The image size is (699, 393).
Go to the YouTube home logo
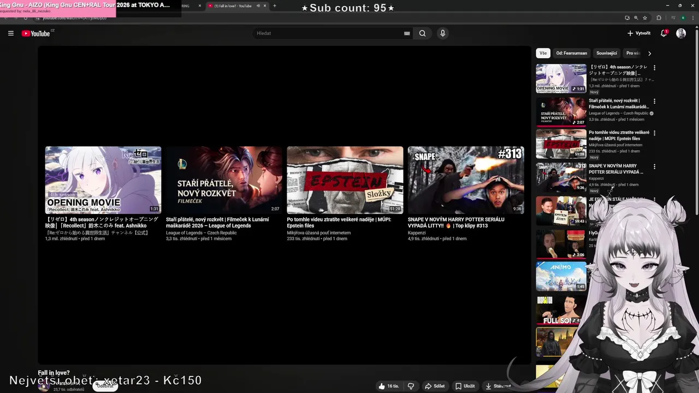(x=36, y=33)
